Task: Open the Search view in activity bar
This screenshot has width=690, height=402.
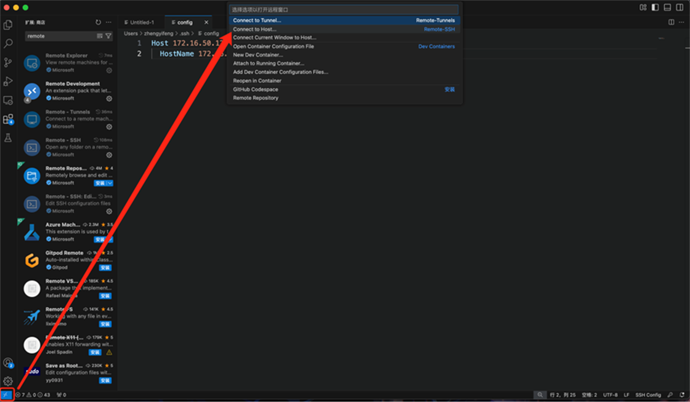Action: click(8, 44)
